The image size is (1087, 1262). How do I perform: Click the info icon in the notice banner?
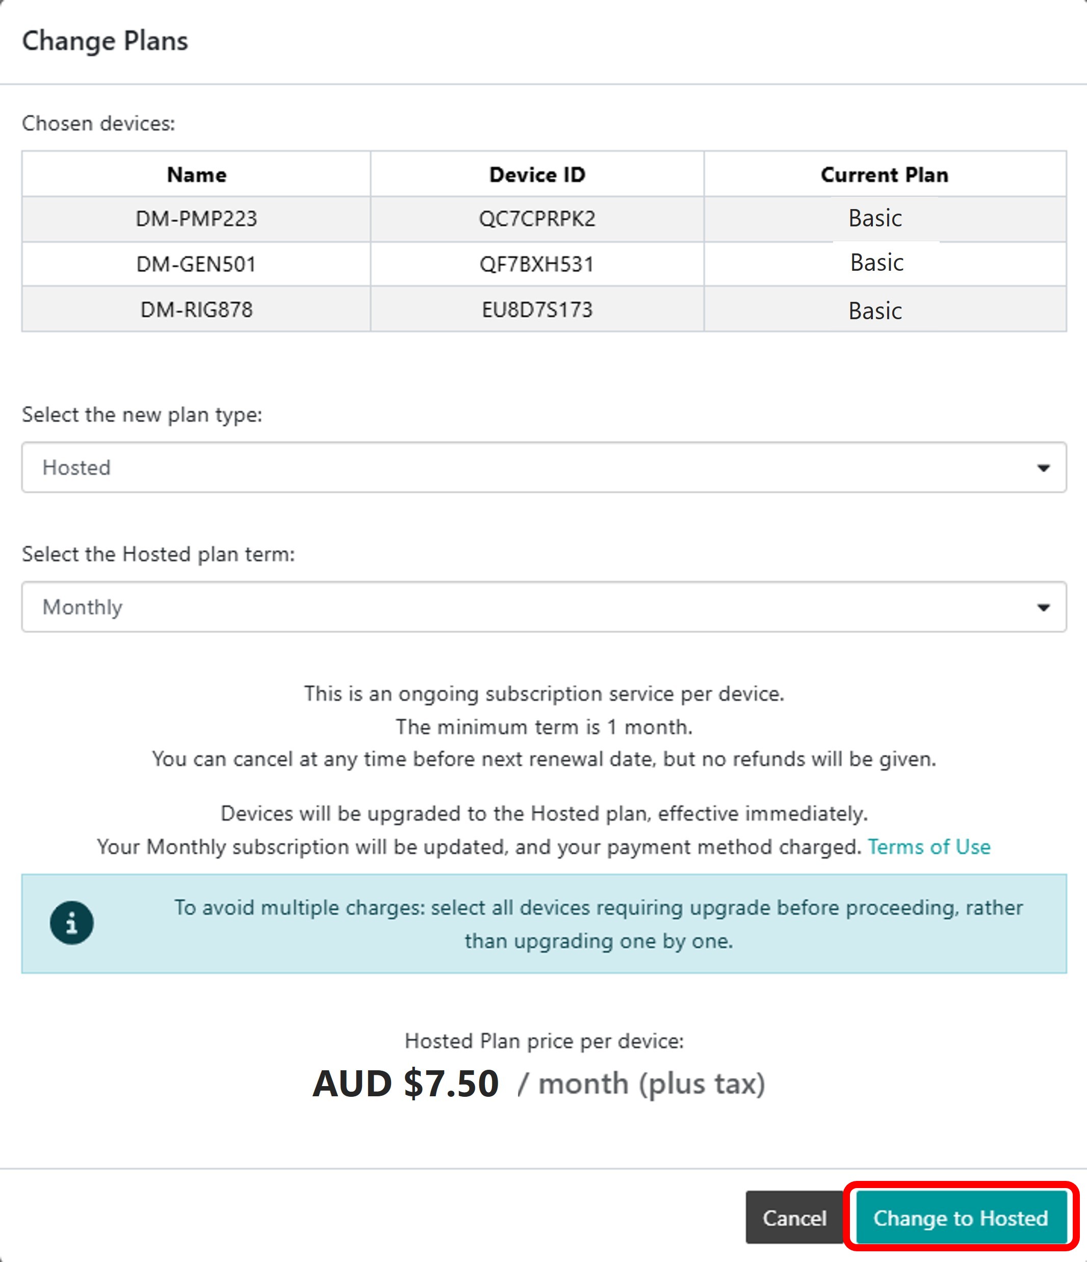point(72,923)
